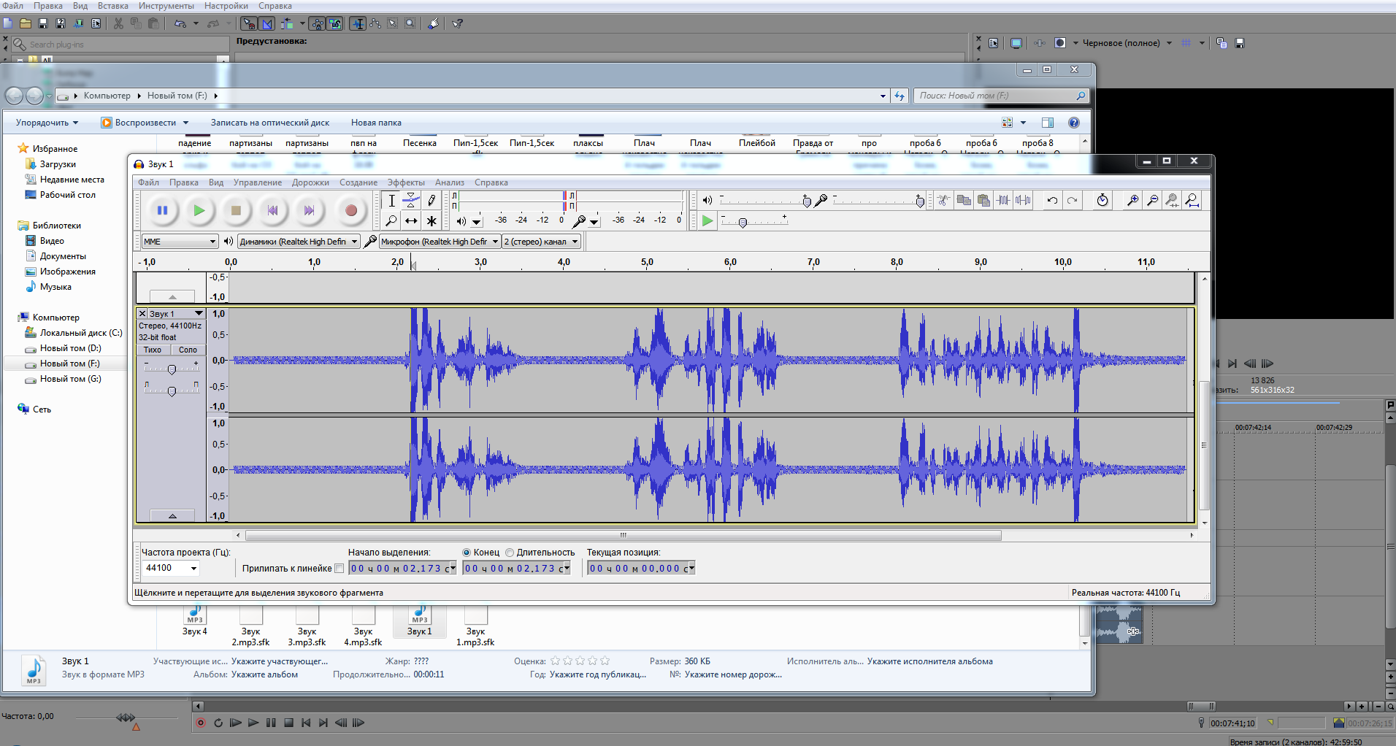Enable Прилипать к линейке checkbox
1396x746 pixels.
[x=339, y=569]
